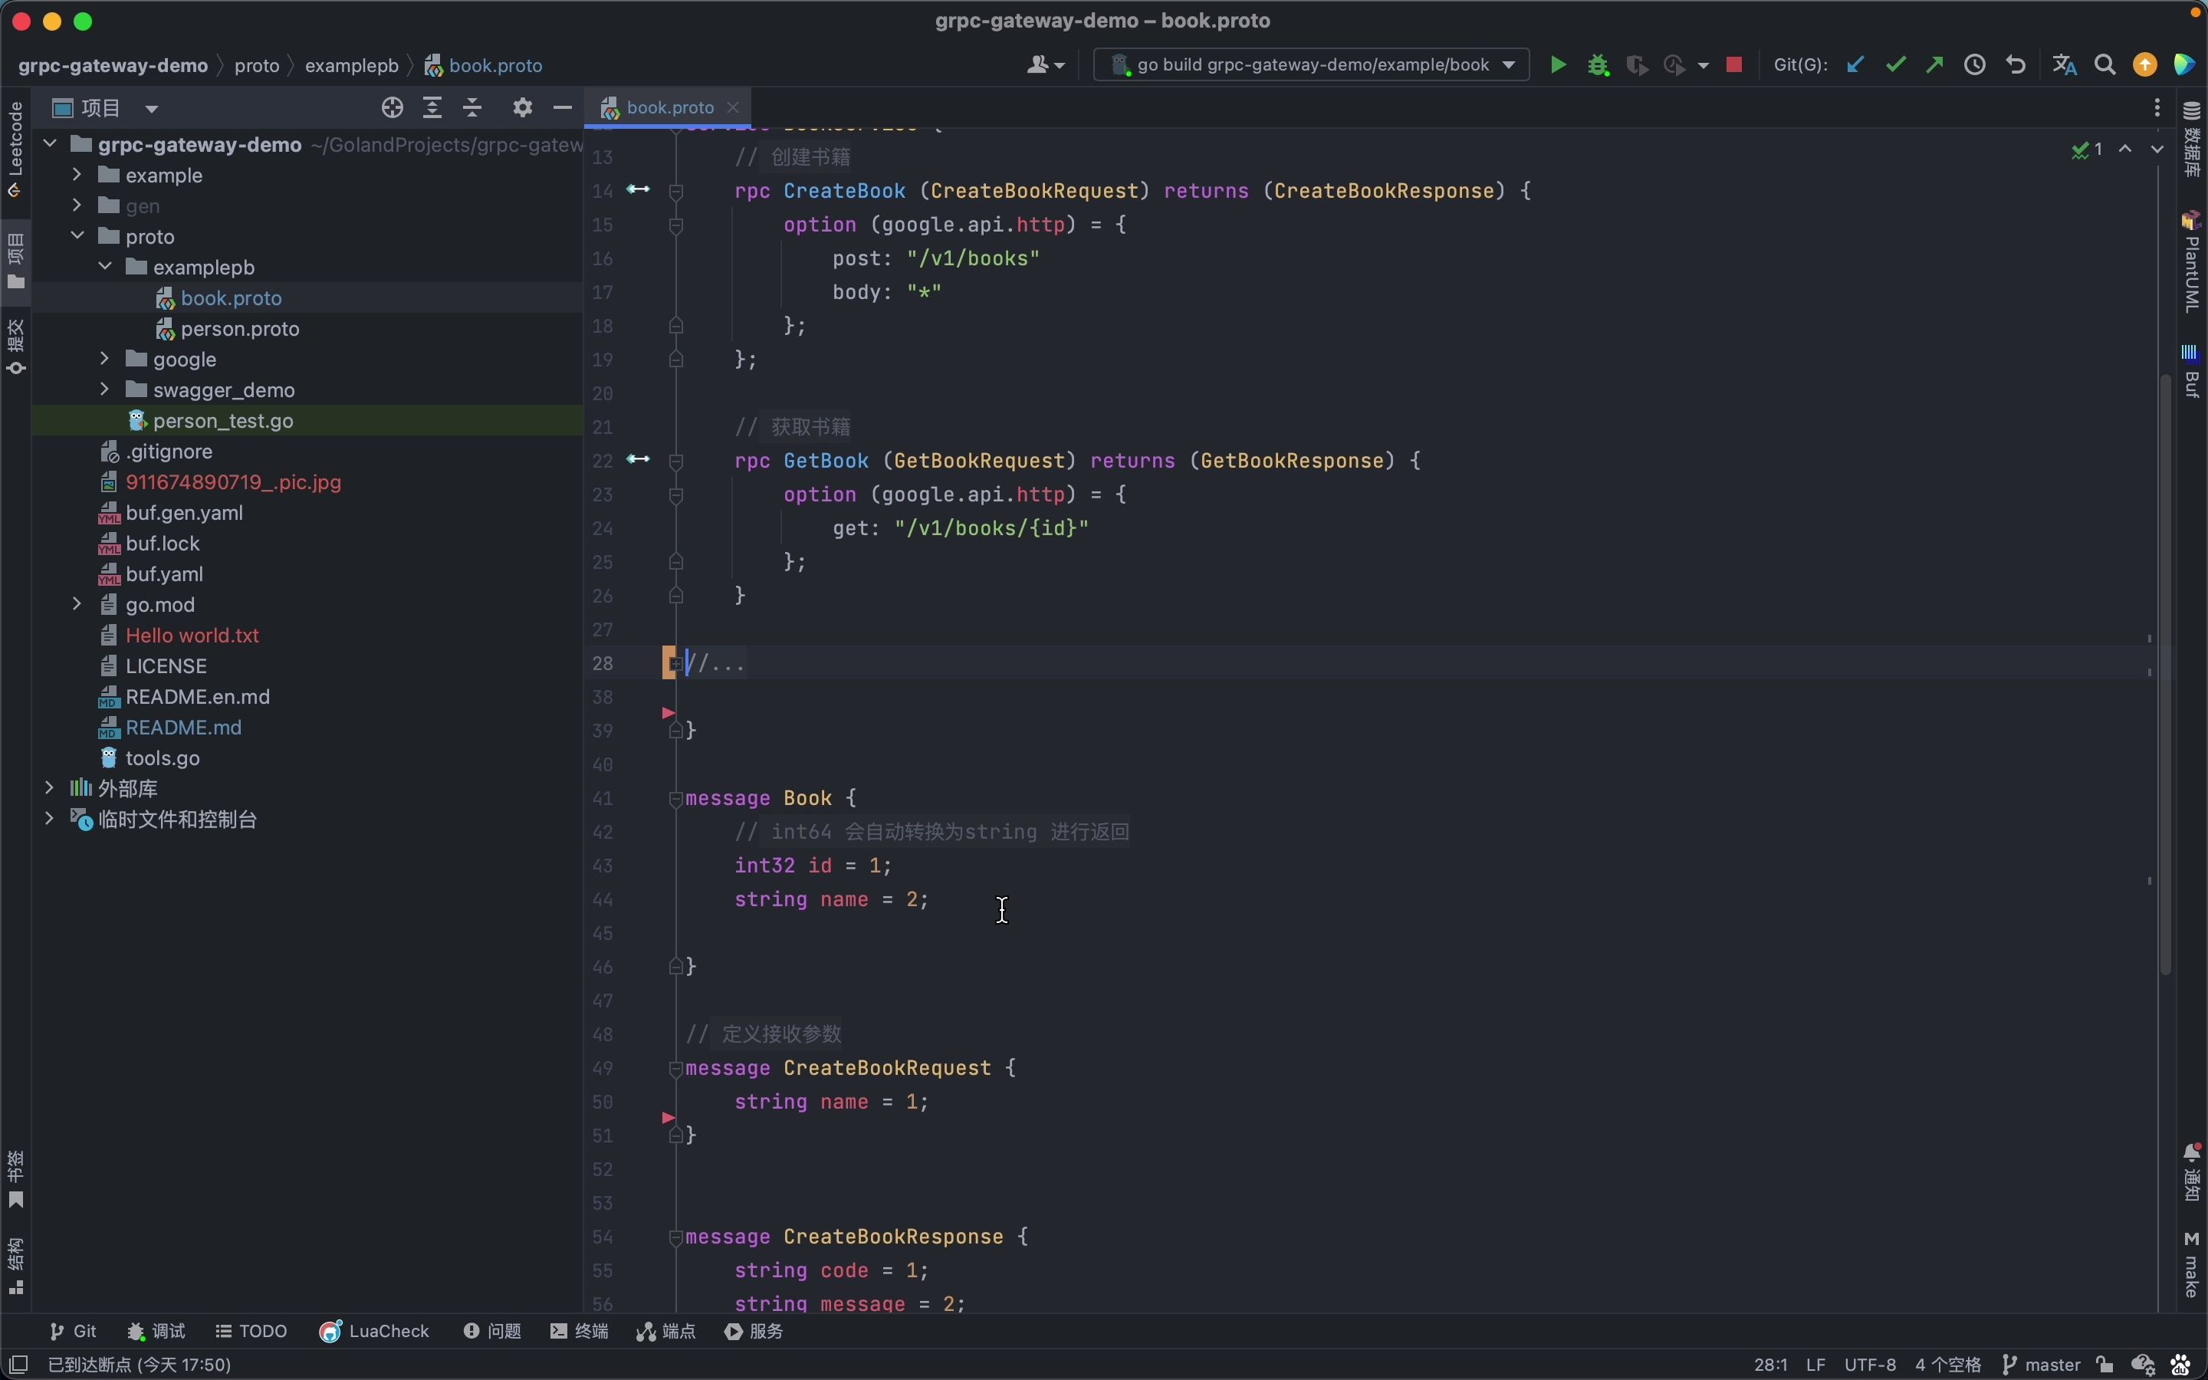
Task: Run with coverage shield icon
Action: pos(1638,65)
